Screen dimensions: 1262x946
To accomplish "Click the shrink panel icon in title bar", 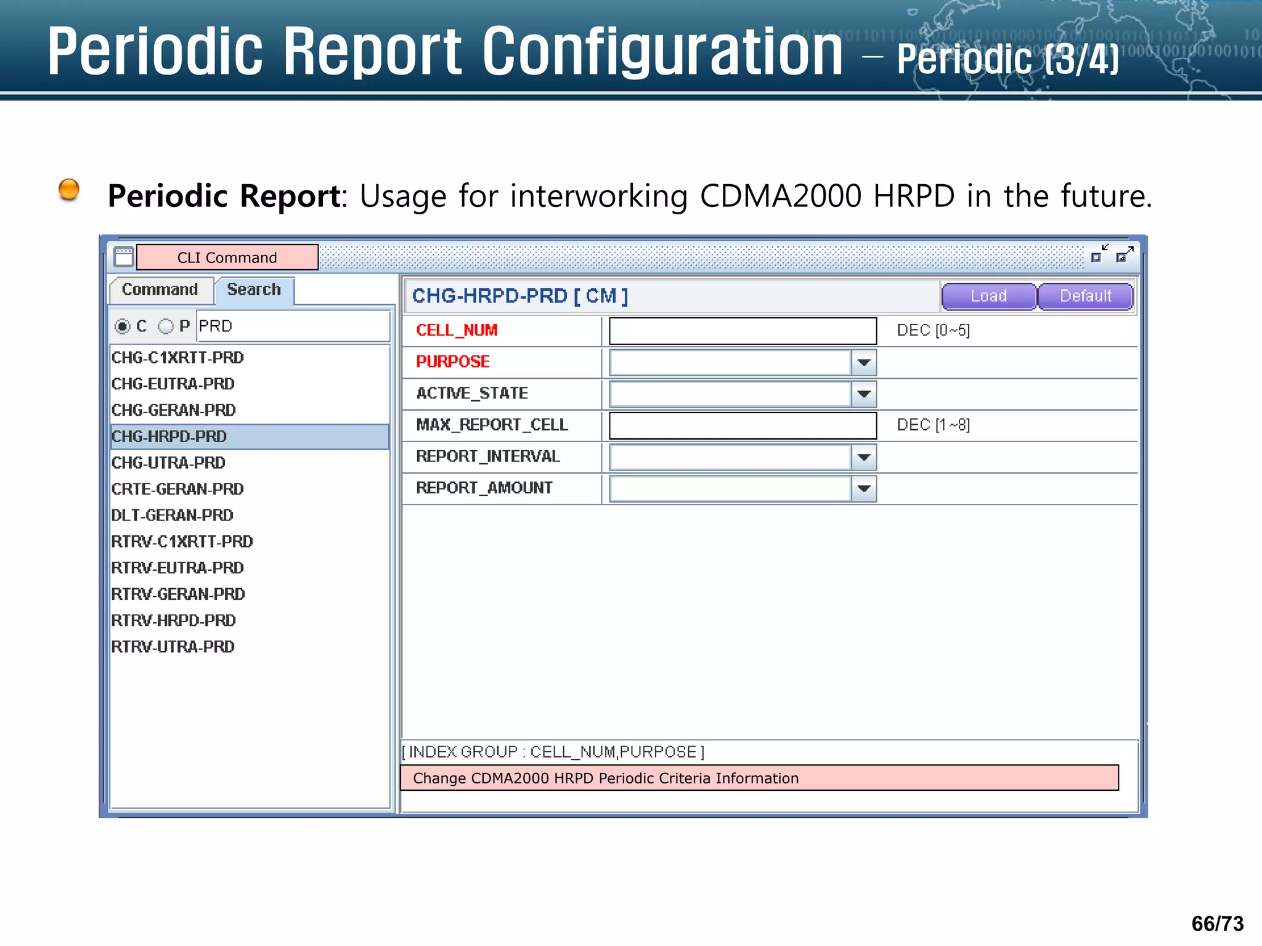I will pyautogui.click(x=1099, y=254).
